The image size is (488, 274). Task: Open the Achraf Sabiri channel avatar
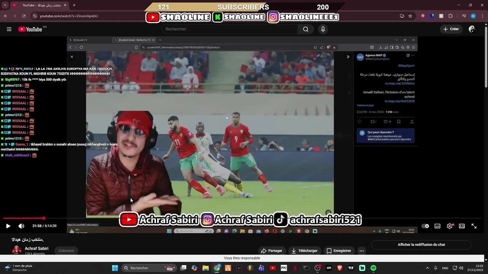[17, 250]
